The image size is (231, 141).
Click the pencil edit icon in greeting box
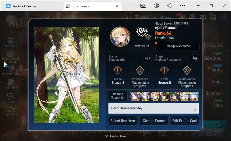coord(195,110)
